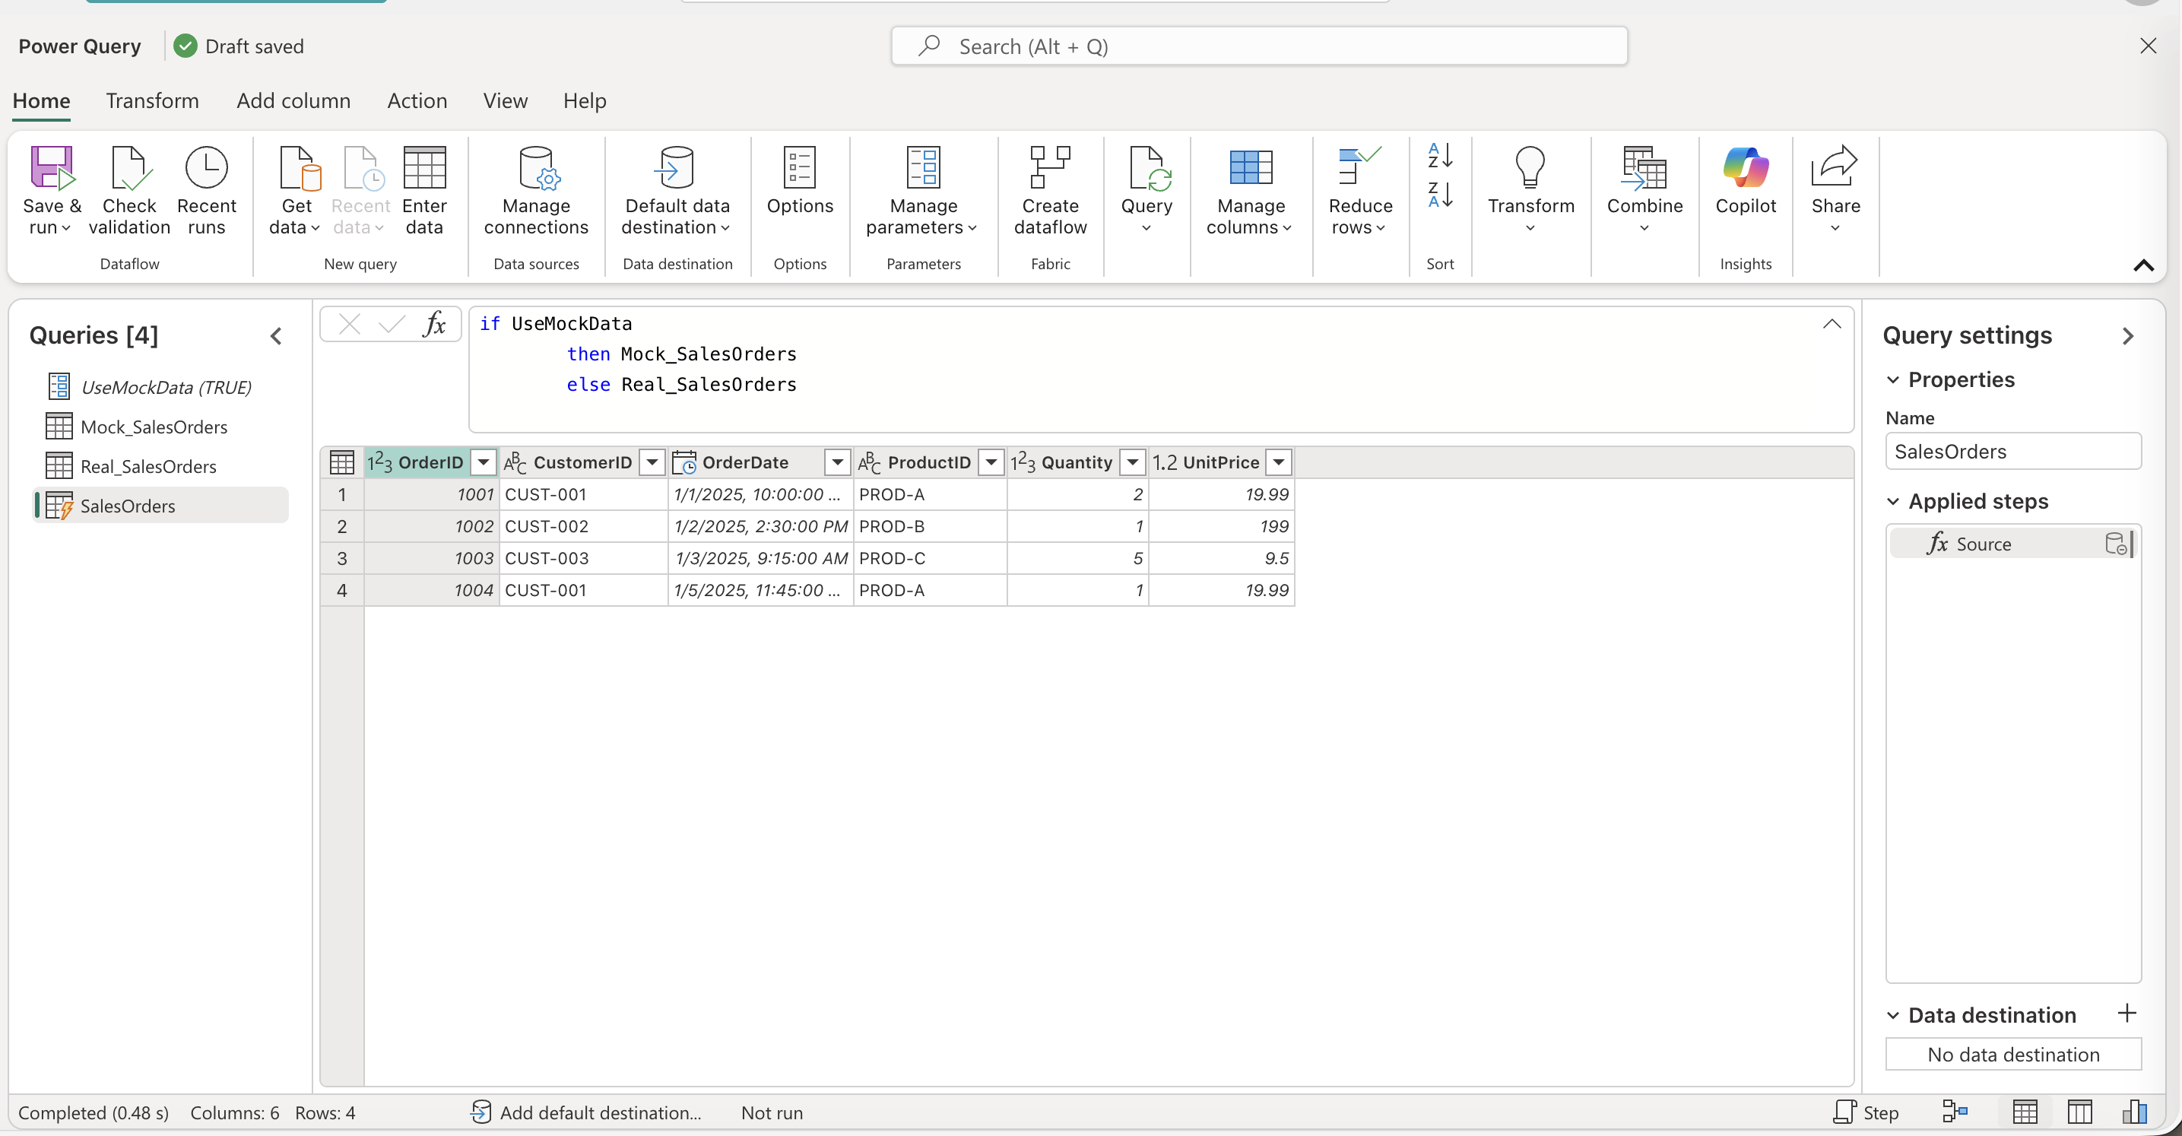
Task: Collapse the Properties section
Action: click(1893, 380)
